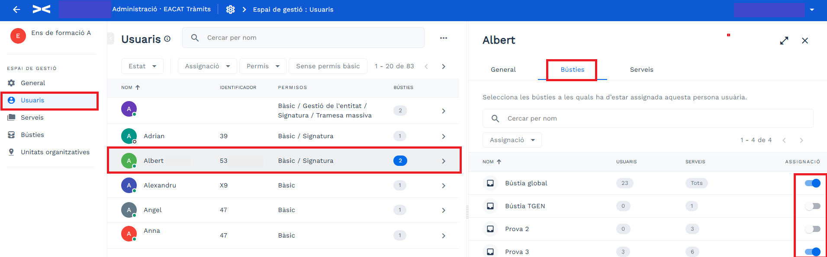827x257 pixels.
Task: Switch to the General tab of Albert
Action: [503, 70]
